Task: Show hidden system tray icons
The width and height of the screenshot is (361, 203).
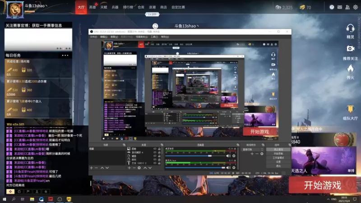Action: coord(328,199)
